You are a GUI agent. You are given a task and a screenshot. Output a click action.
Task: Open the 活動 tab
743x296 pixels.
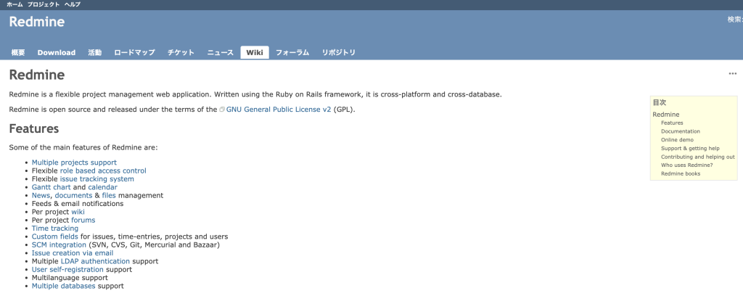coord(95,52)
